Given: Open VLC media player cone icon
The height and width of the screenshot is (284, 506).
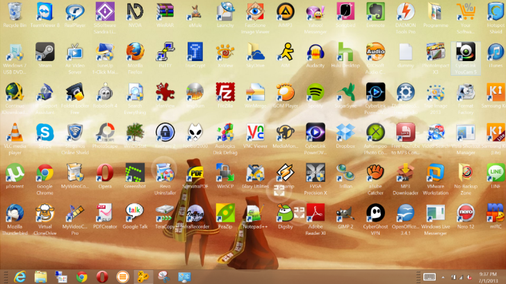Looking at the screenshot, I should 15,133.
